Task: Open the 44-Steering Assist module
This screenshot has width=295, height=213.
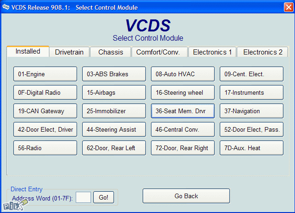Action: coord(114,129)
